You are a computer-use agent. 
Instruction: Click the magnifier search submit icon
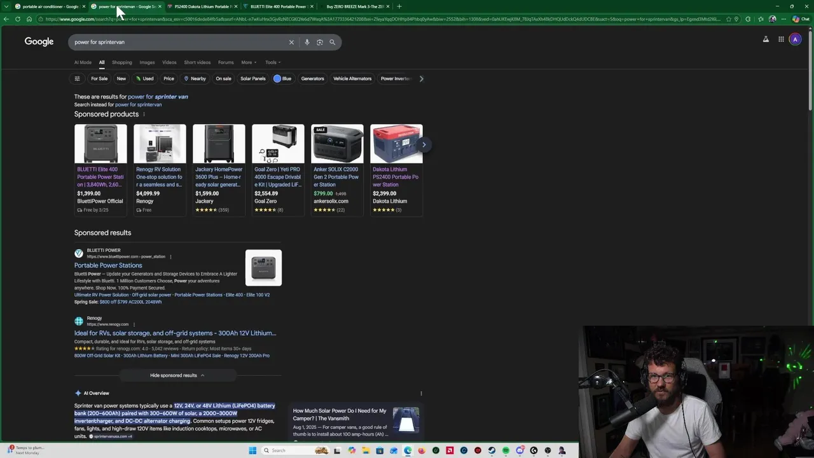pos(332,42)
